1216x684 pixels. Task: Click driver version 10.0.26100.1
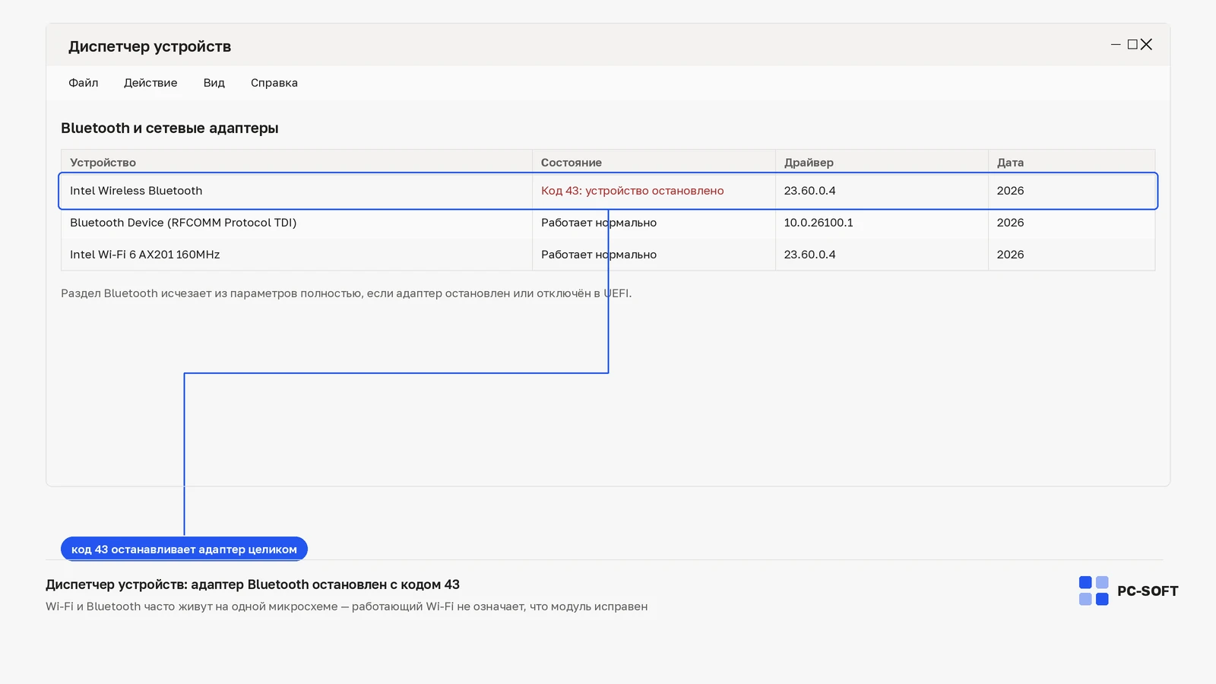[819, 223]
